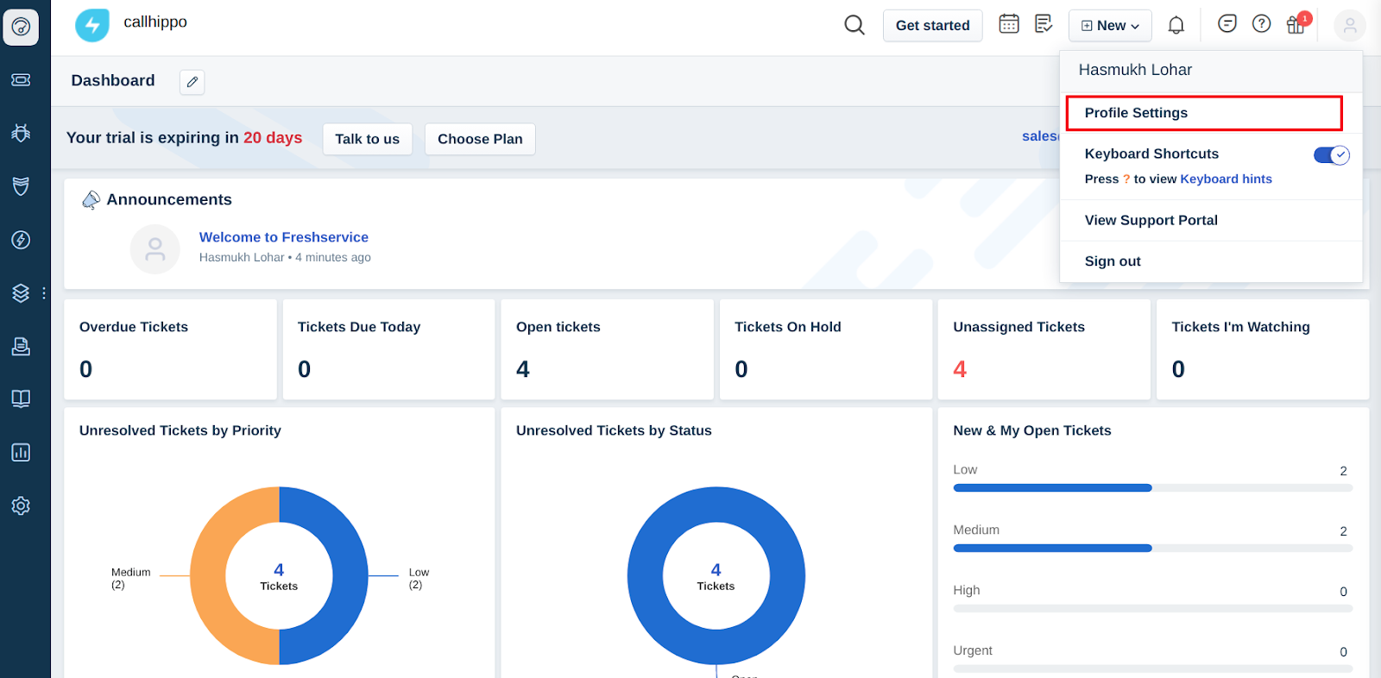Open the calendar icon in top bar

tap(1009, 24)
